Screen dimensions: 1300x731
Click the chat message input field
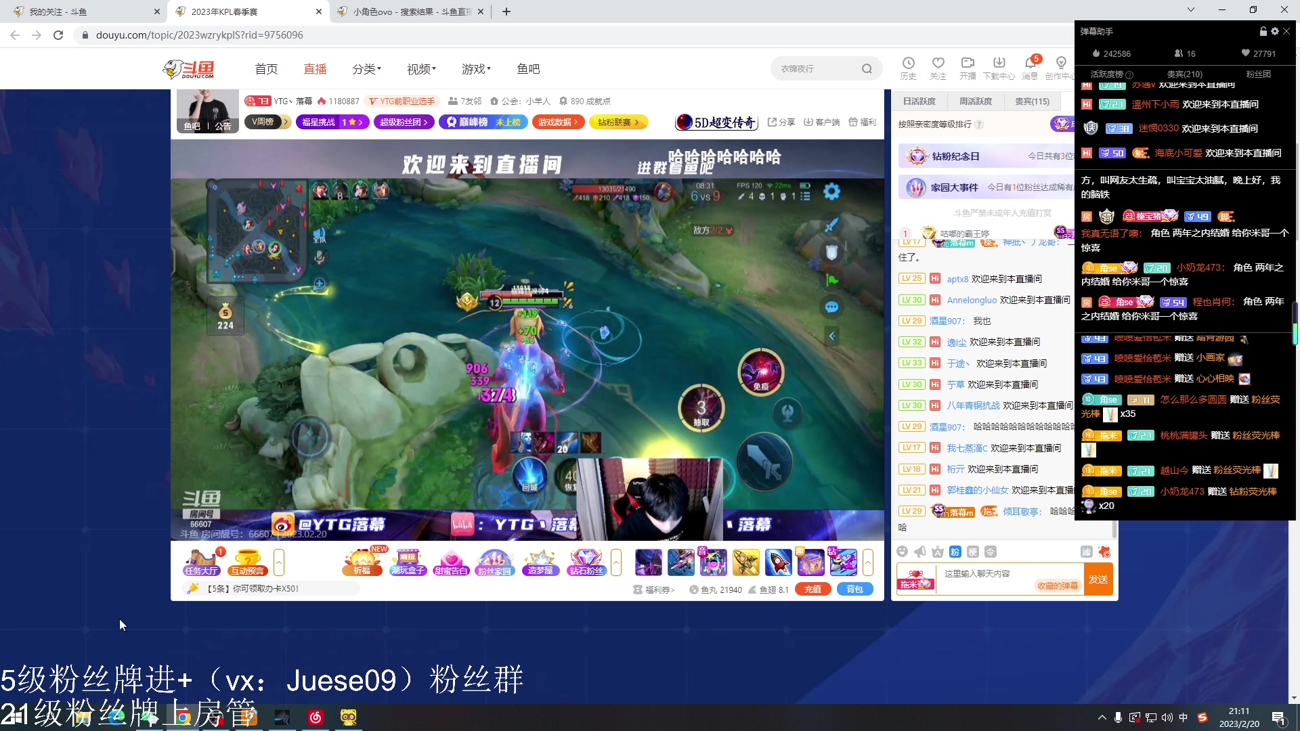pyautogui.click(x=1010, y=579)
